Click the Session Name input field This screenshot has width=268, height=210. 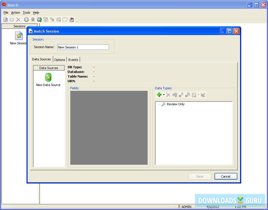click(x=83, y=47)
